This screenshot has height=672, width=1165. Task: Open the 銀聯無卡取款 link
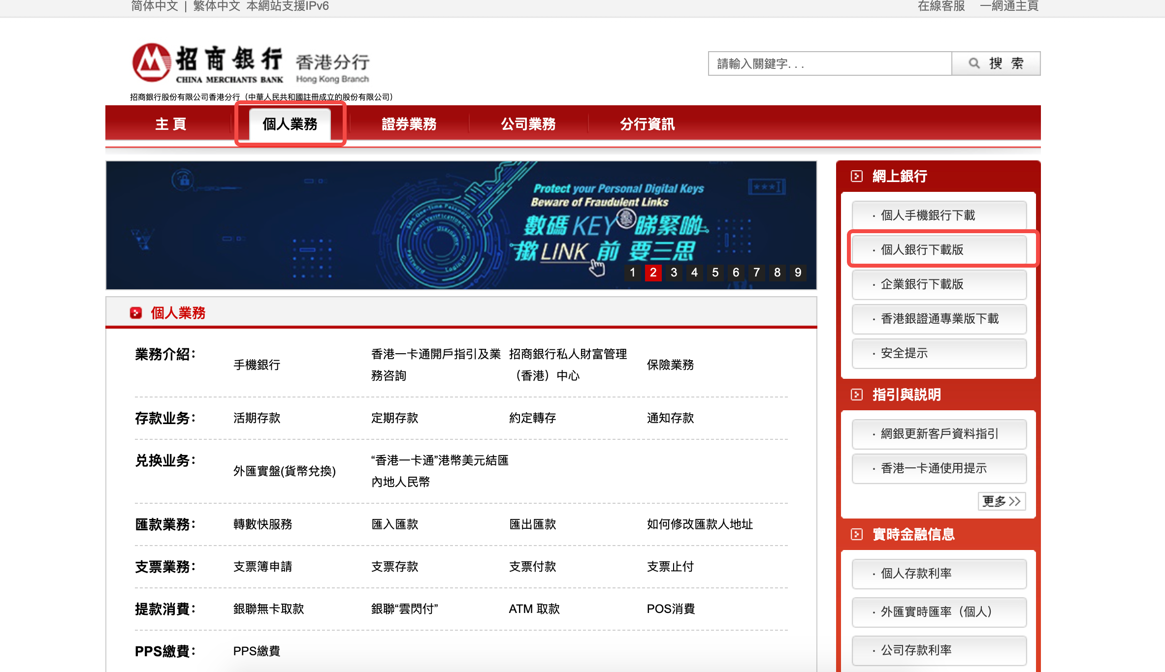[x=268, y=609]
